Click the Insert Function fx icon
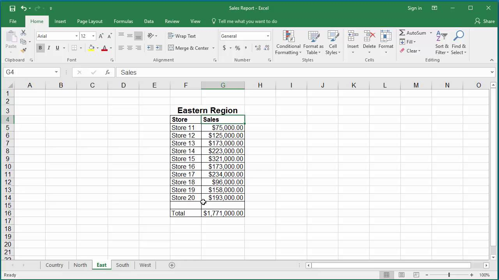This screenshot has width=499, height=280. pos(108,72)
